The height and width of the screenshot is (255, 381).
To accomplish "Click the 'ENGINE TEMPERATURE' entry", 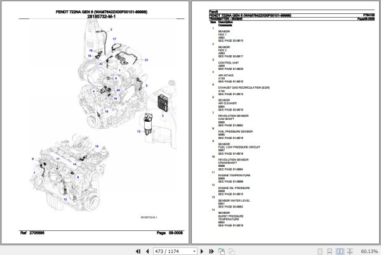I will tap(234, 176).
